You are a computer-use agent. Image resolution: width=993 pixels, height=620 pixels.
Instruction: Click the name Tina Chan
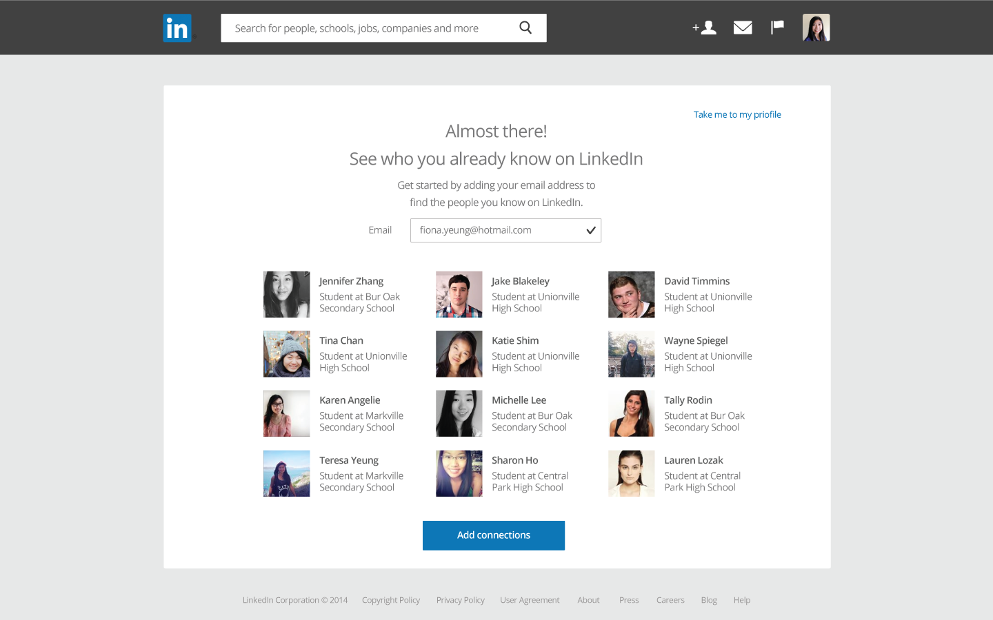point(341,340)
